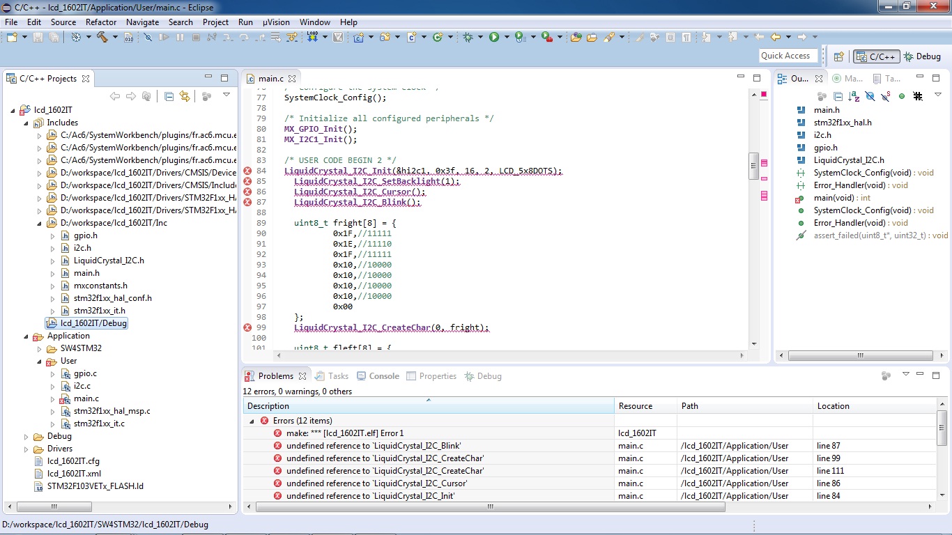Open the Build hammer dropdown arrow

coord(115,37)
